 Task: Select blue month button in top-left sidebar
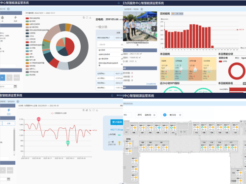(x=2, y=77)
